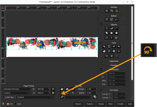Click the ellipsis button beside Custom dropdown
The image size is (157, 107).
[30, 93]
